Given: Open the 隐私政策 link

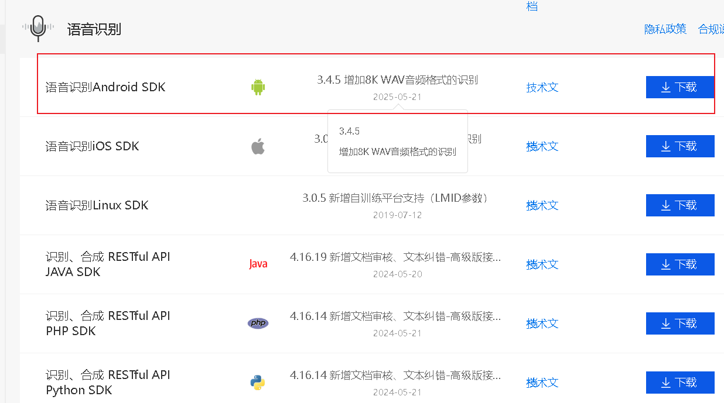Looking at the screenshot, I should (x=665, y=29).
